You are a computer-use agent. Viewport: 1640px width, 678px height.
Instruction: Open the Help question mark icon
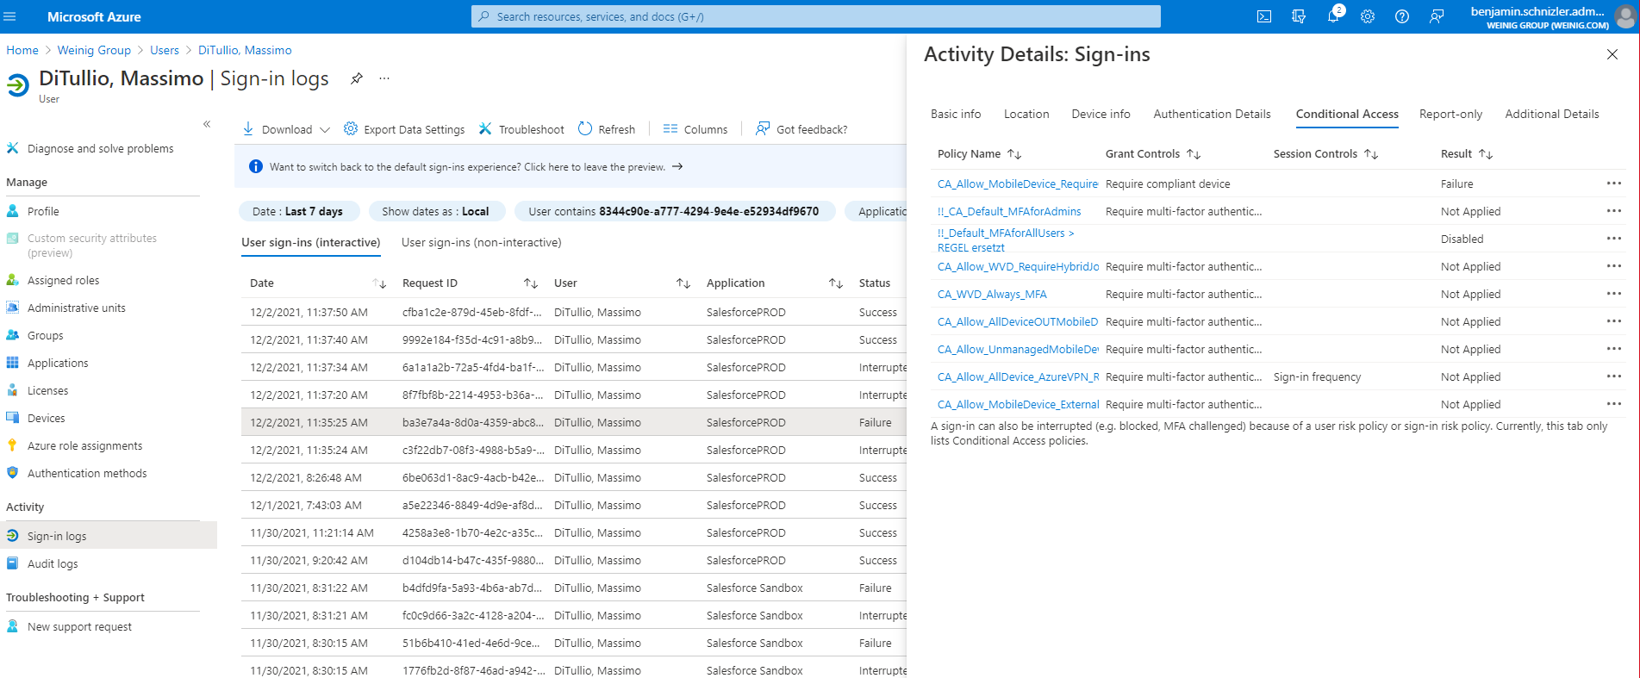[1402, 16]
